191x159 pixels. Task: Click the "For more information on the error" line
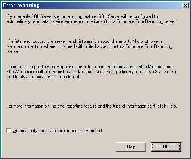click(x=91, y=106)
